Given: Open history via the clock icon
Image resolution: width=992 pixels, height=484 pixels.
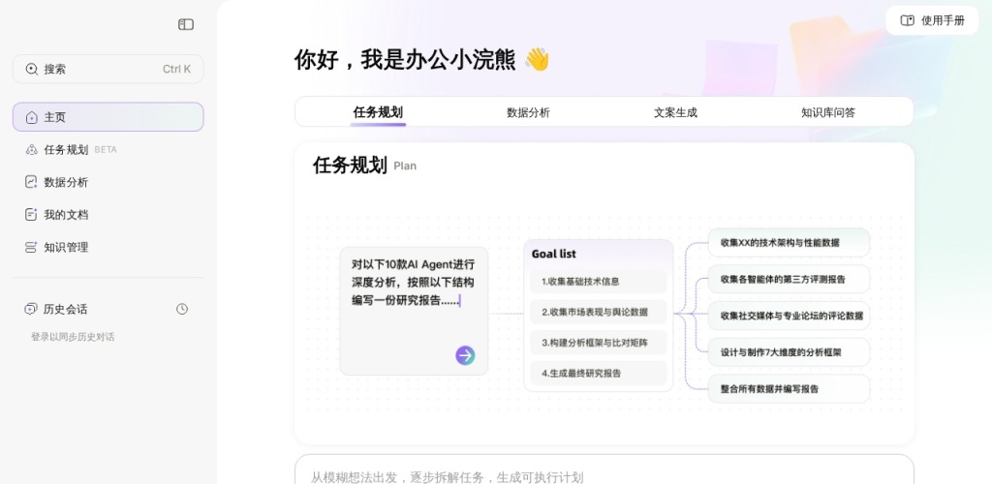Looking at the screenshot, I should point(182,309).
